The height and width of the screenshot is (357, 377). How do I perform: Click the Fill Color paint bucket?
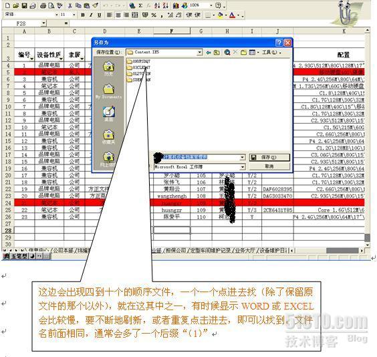tap(220, 15)
